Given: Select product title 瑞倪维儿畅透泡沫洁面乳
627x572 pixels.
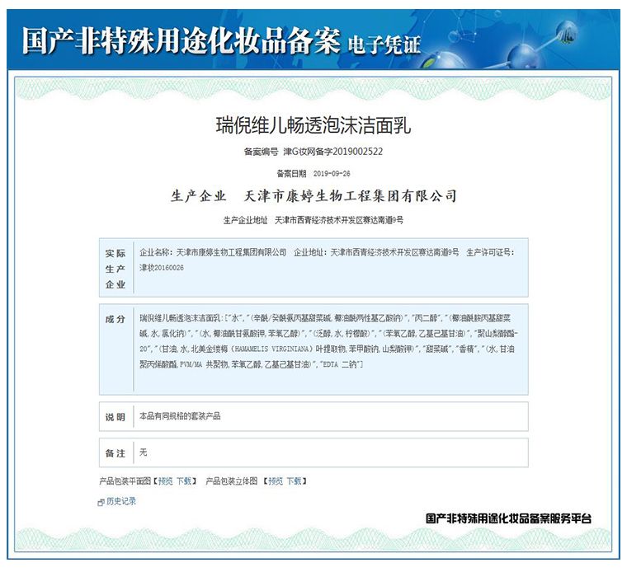Looking at the screenshot, I should coord(313,125).
